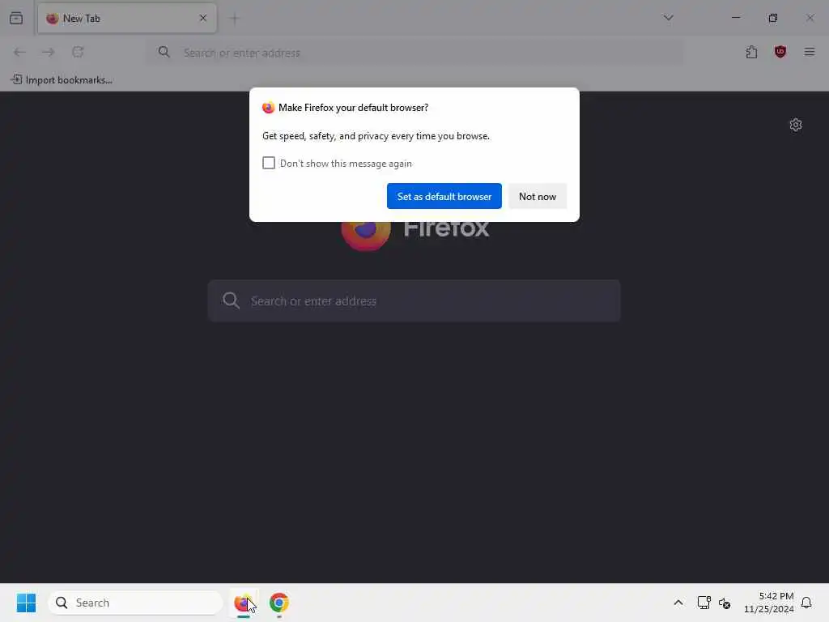This screenshot has height=622, width=829.
Task: Open a new tab with plus button
Action: point(234,19)
